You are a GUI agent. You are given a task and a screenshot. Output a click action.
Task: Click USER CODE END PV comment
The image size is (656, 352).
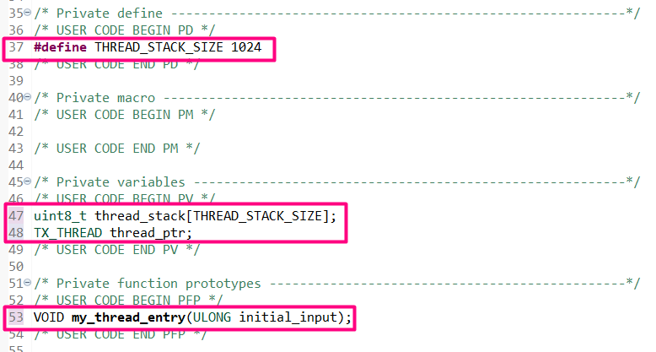pyautogui.click(x=117, y=250)
